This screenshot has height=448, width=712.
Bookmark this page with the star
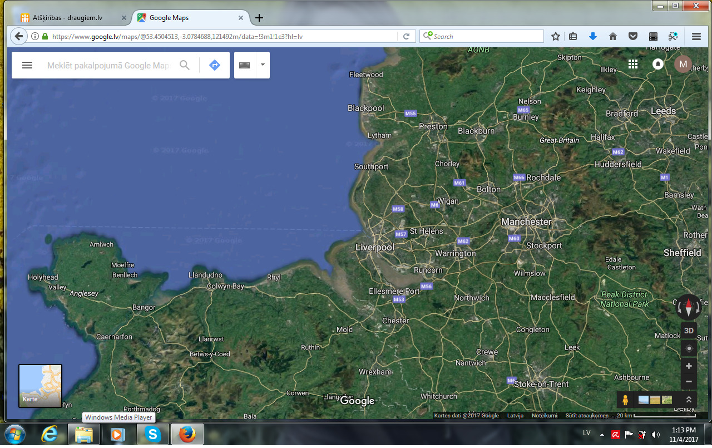tap(555, 36)
